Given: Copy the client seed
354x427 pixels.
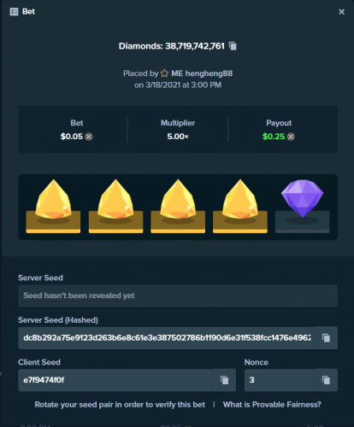Looking at the screenshot, I should point(224,380).
